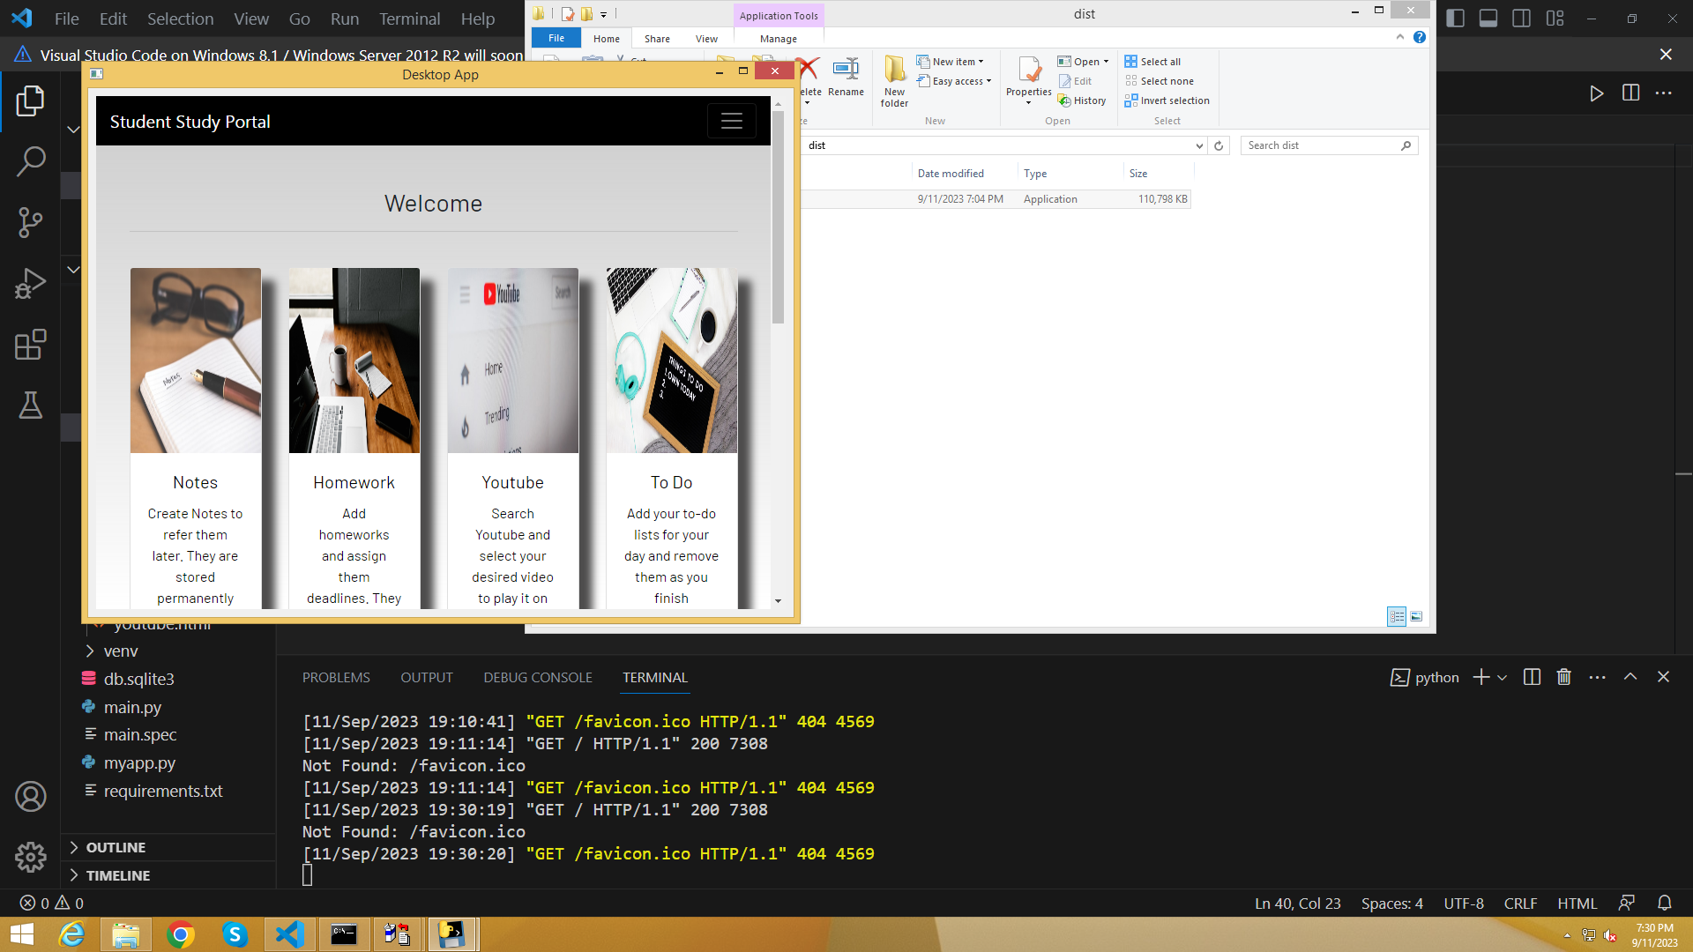This screenshot has height=952, width=1693.
Task: Expand the venv folder
Action: pos(121,651)
